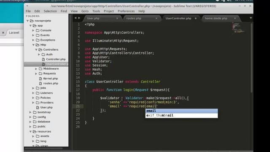Expand the config folder
Viewport: 270px width, 152px height.
30,117
